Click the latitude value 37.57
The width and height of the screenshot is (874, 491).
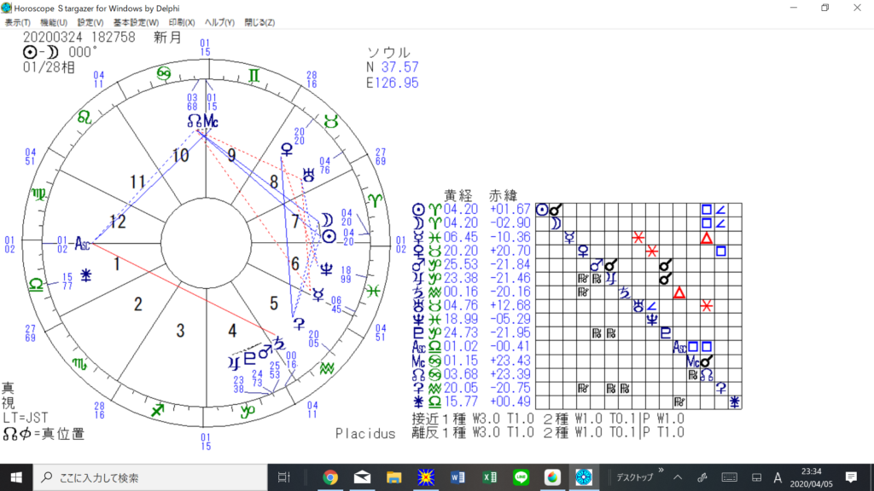(400, 67)
